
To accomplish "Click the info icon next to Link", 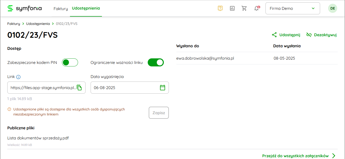I will pyautogui.click(x=18, y=77).
